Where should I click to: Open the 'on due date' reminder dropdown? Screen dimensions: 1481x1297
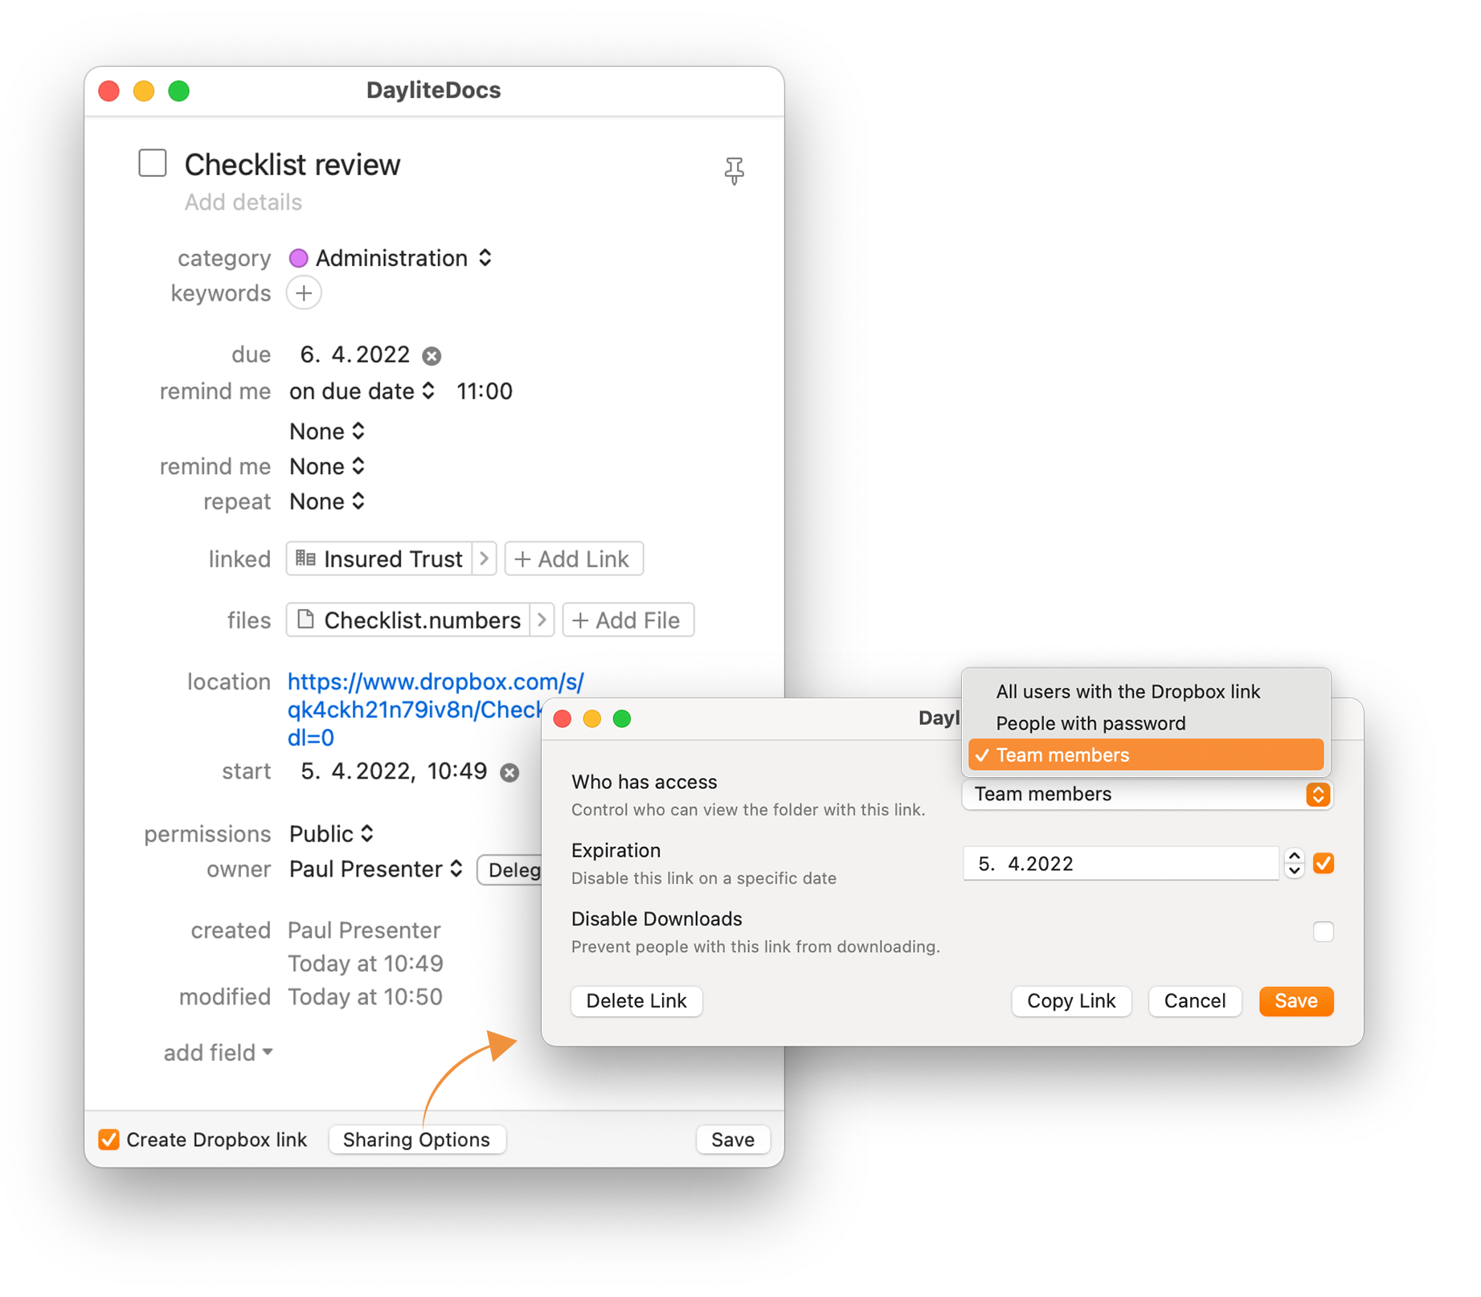point(362,391)
